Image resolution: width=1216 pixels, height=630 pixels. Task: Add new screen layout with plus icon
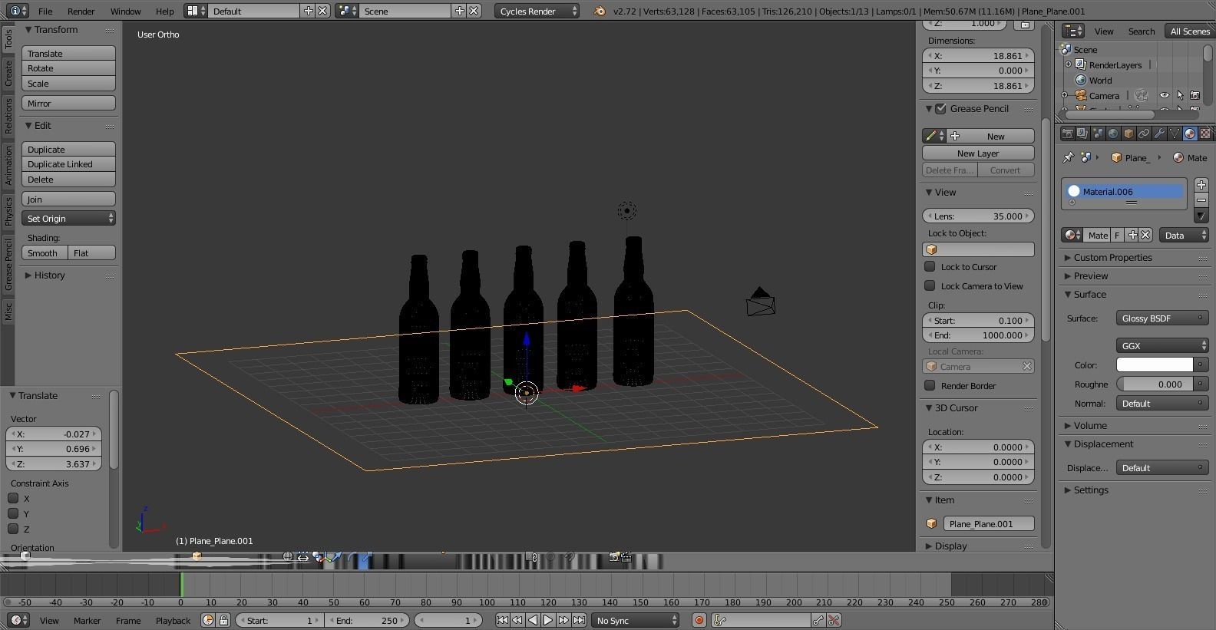coord(309,11)
